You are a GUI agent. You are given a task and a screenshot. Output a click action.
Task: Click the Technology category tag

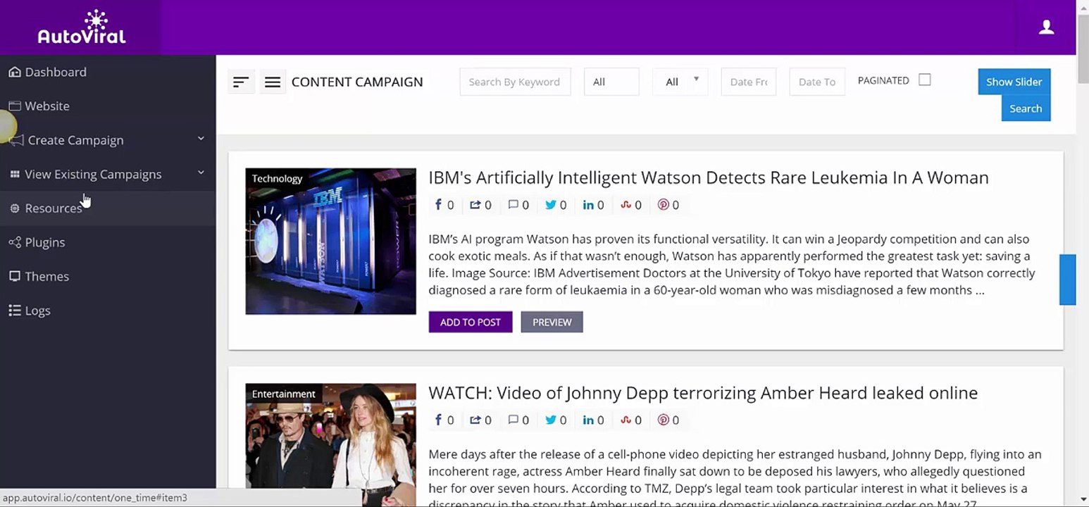(x=277, y=179)
